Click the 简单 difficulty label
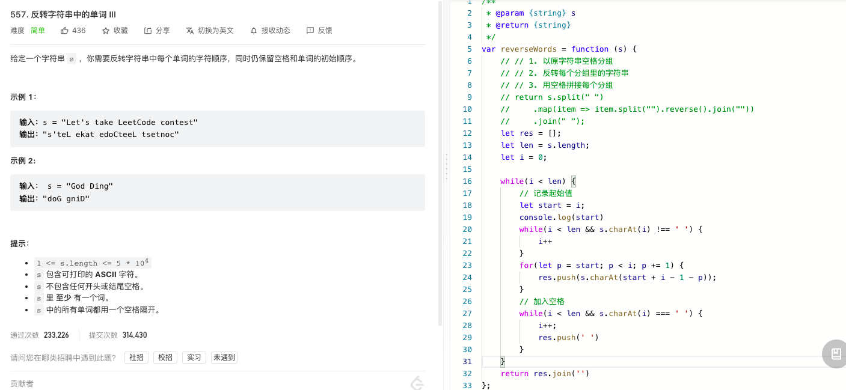 click(x=38, y=31)
